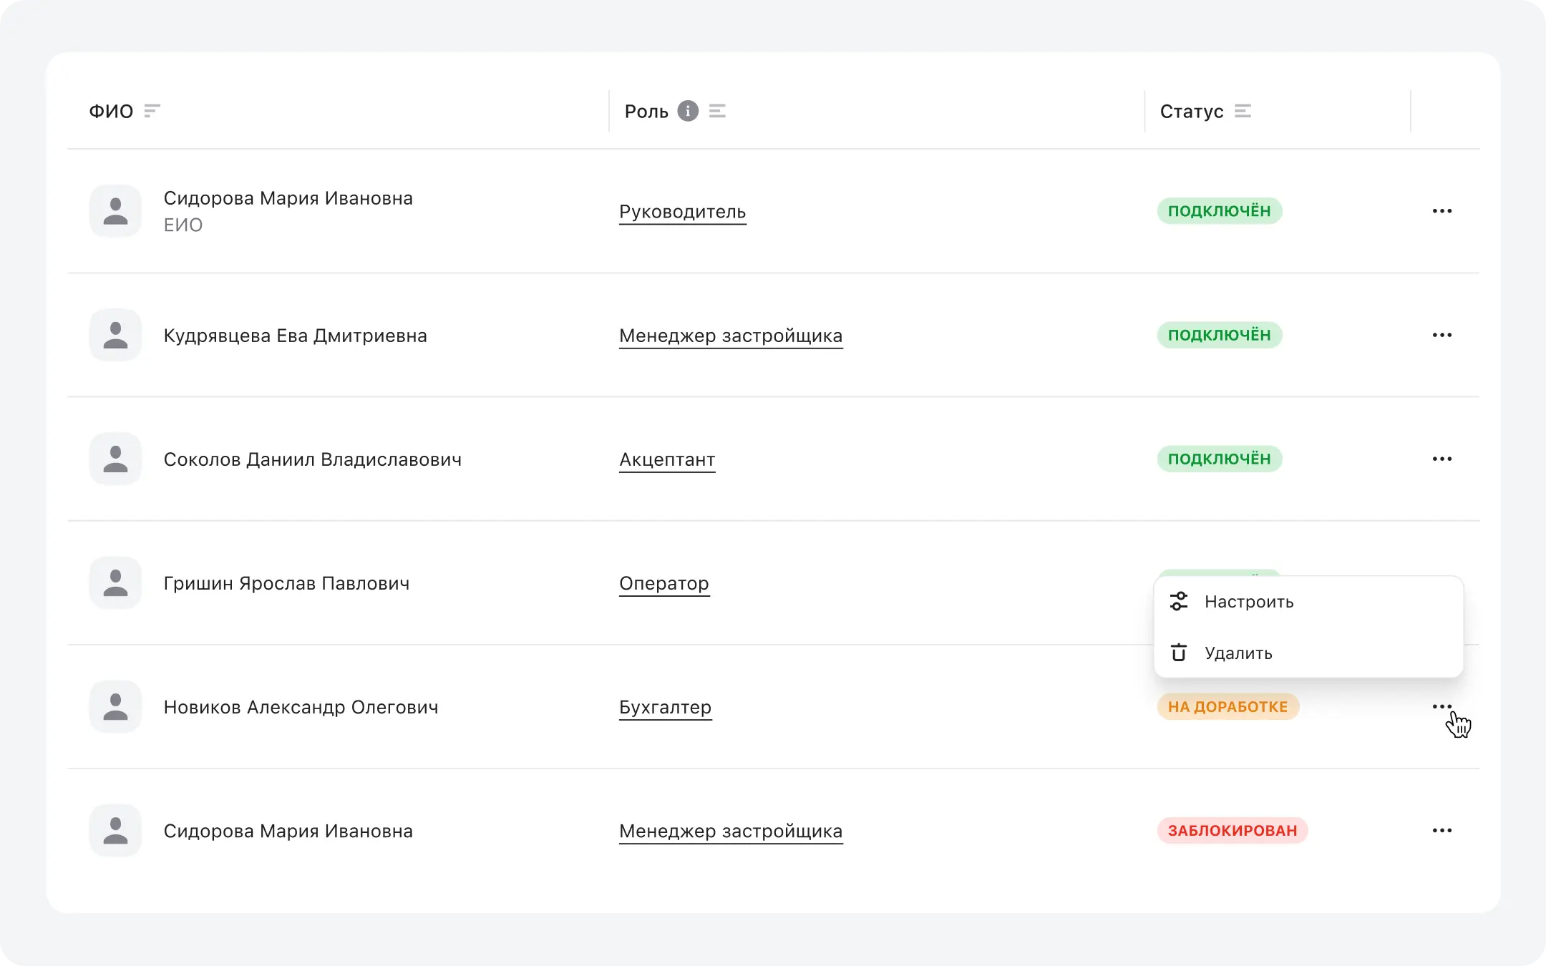Open the three-dot menu for Сидорова Мария ЕИО
This screenshot has height=966, width=1546.
pyautogui.click(x=1442, y=211)
